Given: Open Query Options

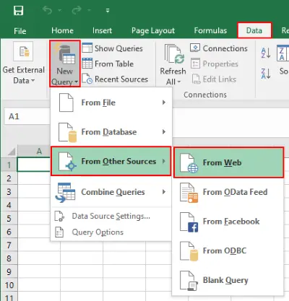Looking at the screenshot, I should click(98, 232).
